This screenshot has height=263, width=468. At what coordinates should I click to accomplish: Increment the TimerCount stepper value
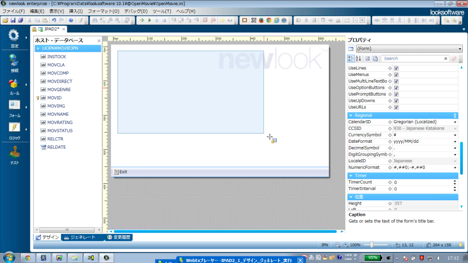click(455, 181)
